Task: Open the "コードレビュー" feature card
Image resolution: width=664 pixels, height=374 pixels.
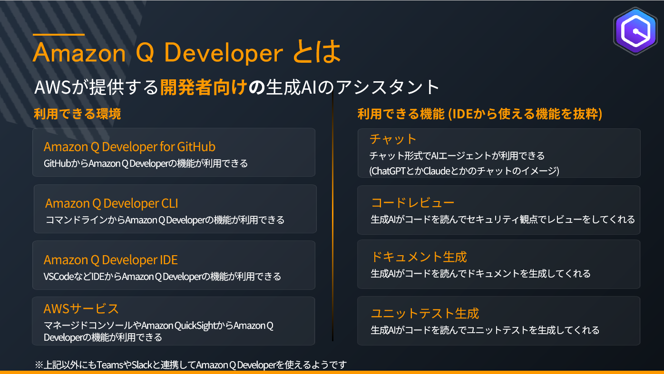Action: coord(498,210)
